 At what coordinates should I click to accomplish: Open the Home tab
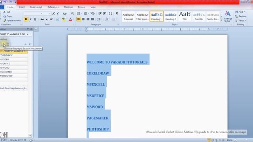10,7
